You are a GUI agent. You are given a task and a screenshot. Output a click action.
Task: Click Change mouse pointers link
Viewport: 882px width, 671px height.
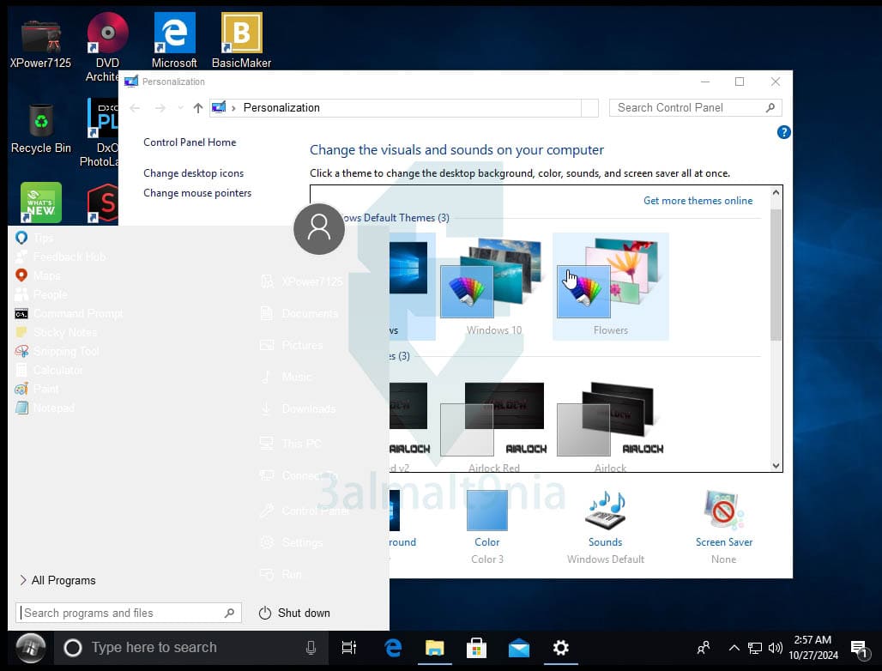[197, 193]
